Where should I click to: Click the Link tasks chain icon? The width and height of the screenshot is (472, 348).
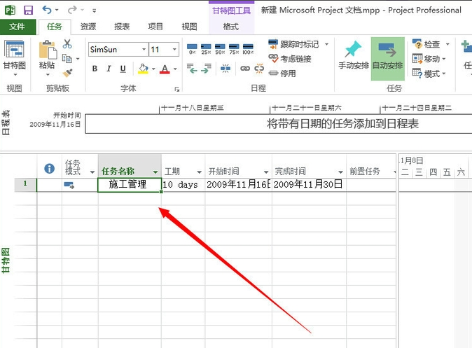point(245,69)
